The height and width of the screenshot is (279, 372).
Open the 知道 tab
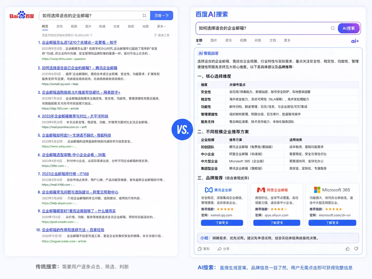click(102, 26)
